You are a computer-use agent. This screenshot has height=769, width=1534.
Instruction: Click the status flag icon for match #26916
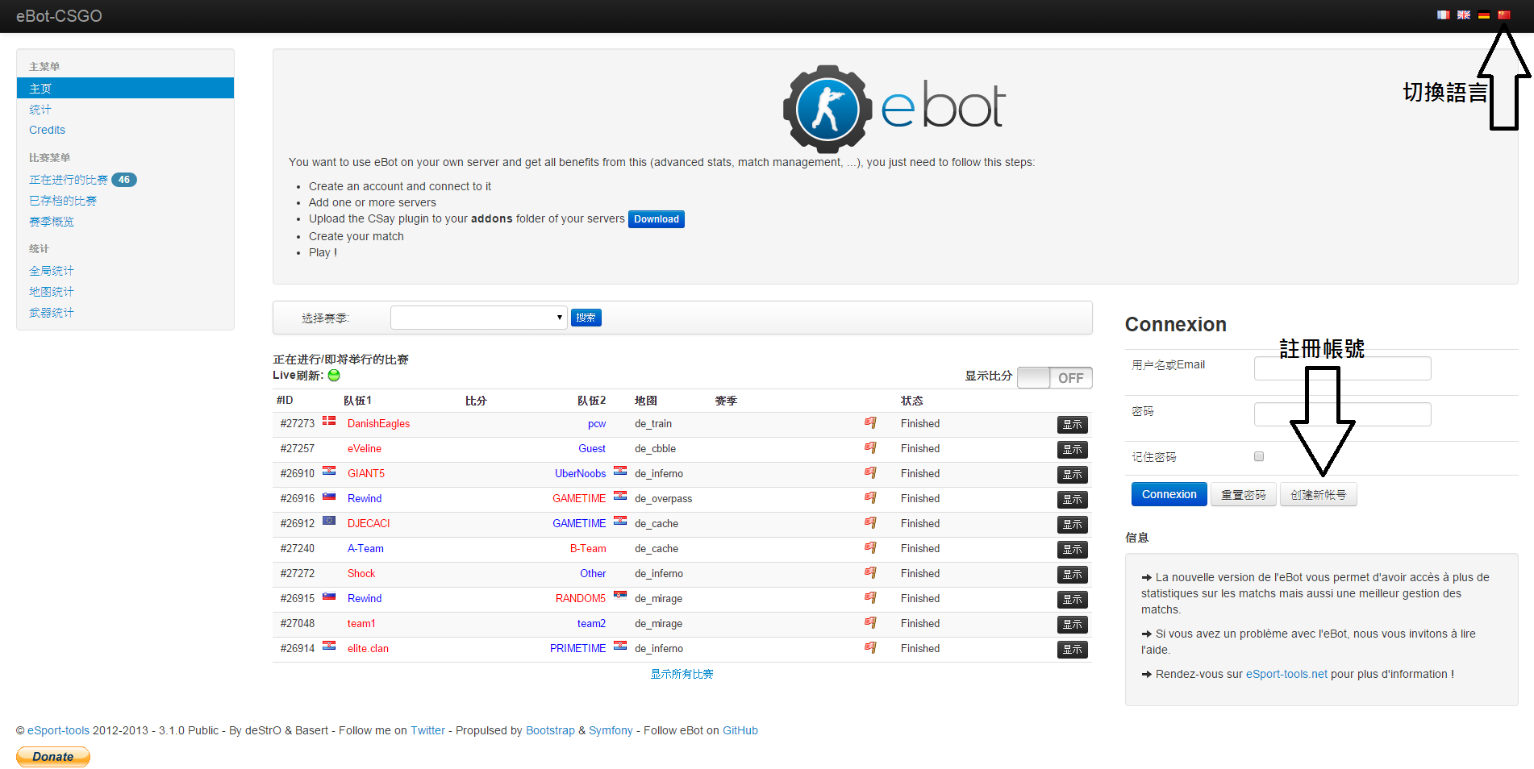[870, 498]
